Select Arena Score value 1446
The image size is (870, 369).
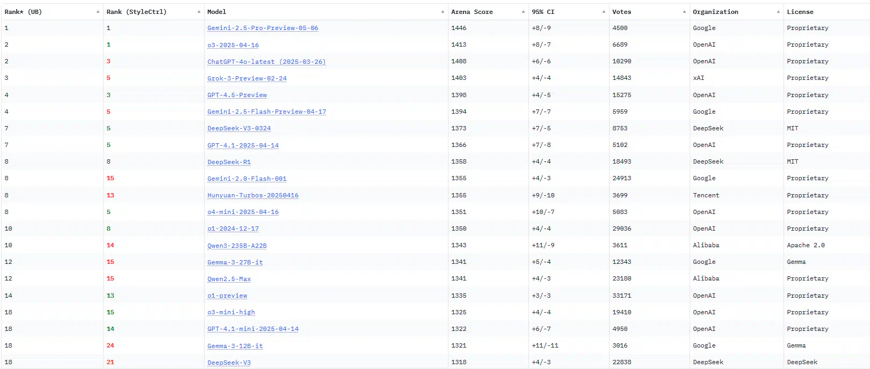(x=459, y=28)
